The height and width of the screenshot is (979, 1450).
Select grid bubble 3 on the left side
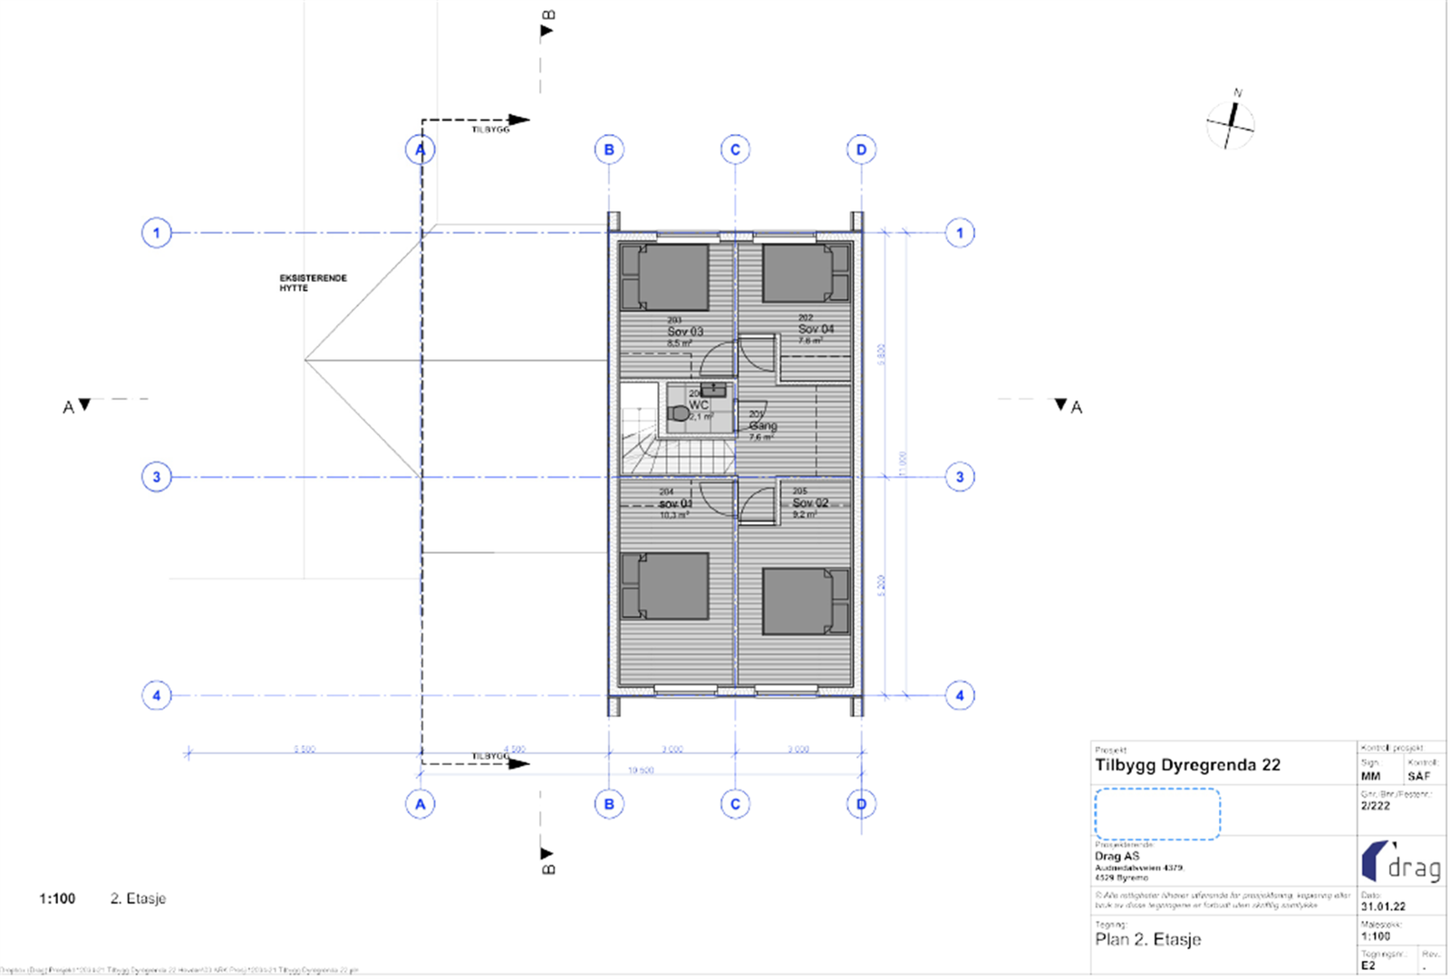pos(157,477)
